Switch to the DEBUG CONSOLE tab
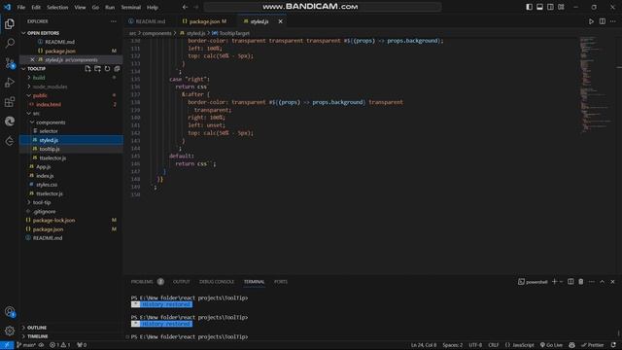Image resolution: width=622 pixels, height=350 pixels. pyautogui.click(x=217, y=282)
